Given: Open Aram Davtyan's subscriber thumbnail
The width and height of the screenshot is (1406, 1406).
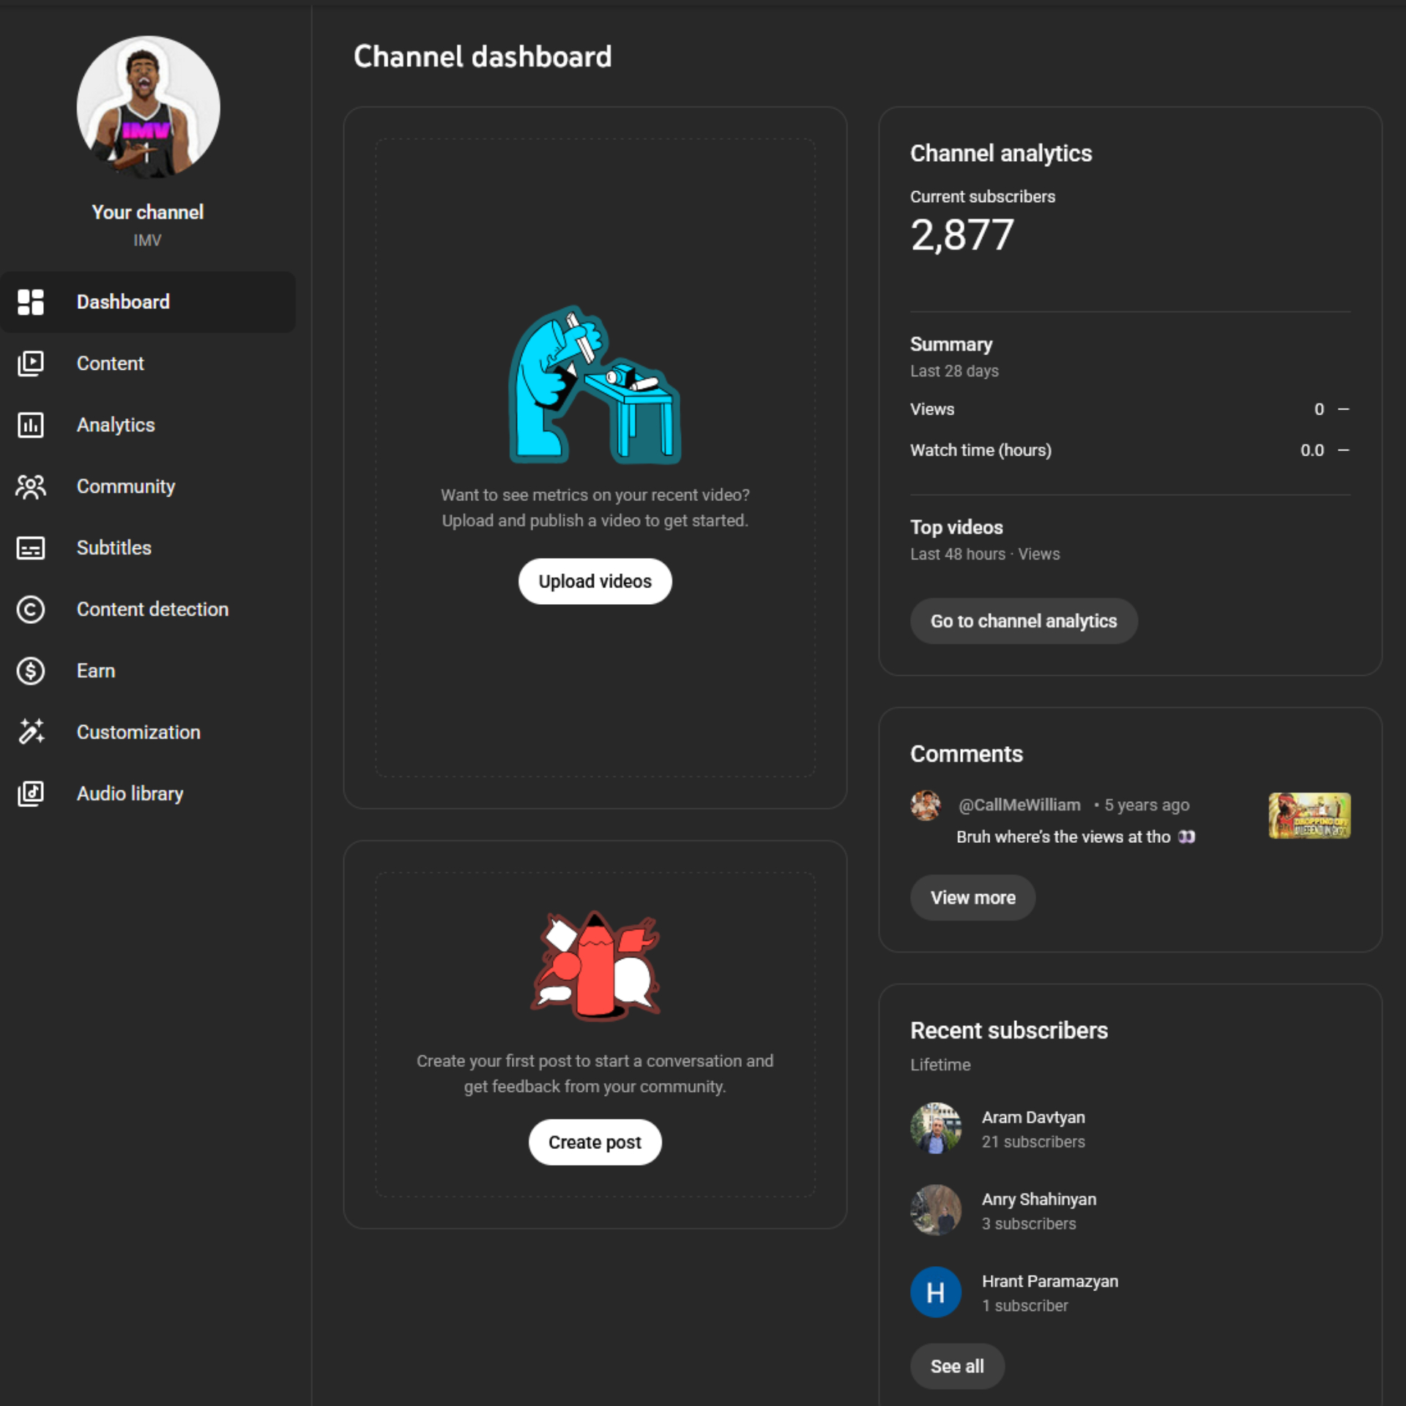Looking at the screenshot, I should [x=935, y=1128].
